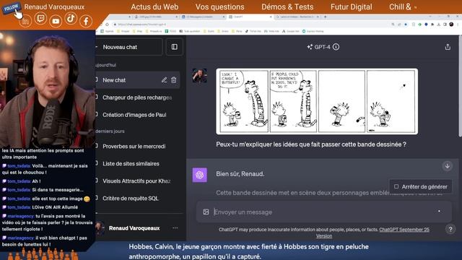Open Critère de requête SQL conversation
Image resolution: width=462 pixels, height=260 pixels.
(137, 199)
